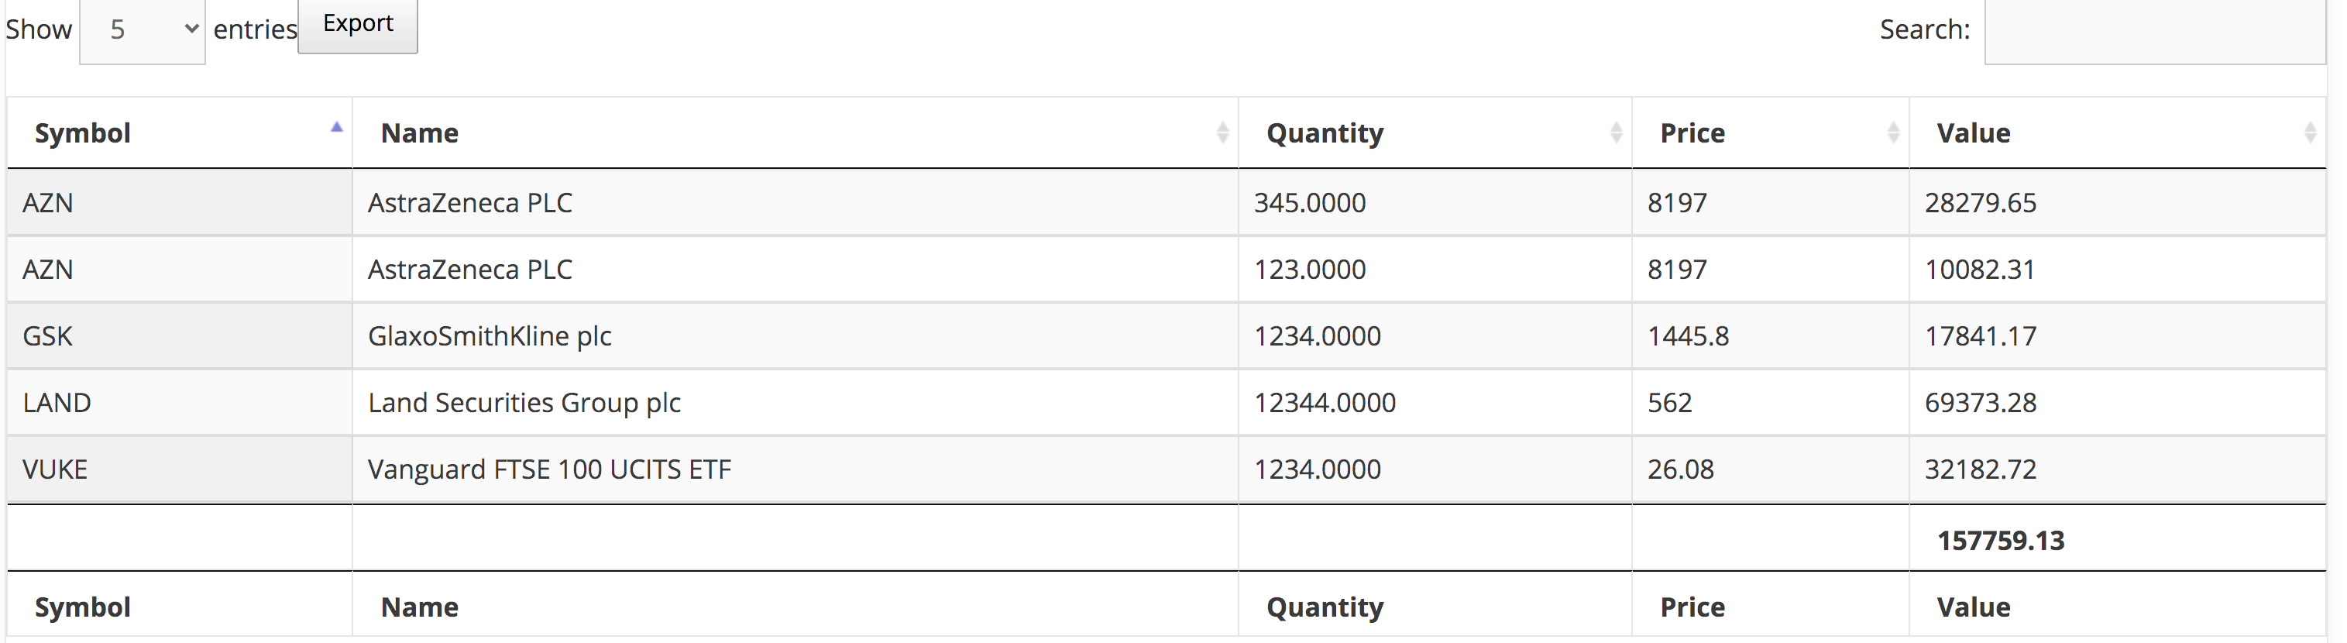Select the Vanguard FTSE 100 UCITS ETF name

(549, 469)
